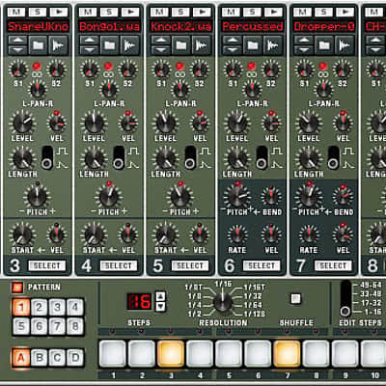Screen dimensions: 386x386
Task: Mute channel 3 SnareUKno
Action: click(x=15, y=12)
